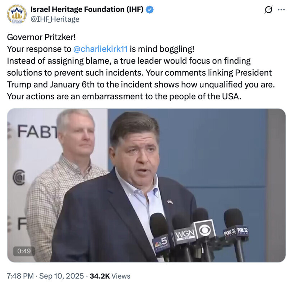
Task: Play the video of the press conference speaker
Action: click(146, 185)
